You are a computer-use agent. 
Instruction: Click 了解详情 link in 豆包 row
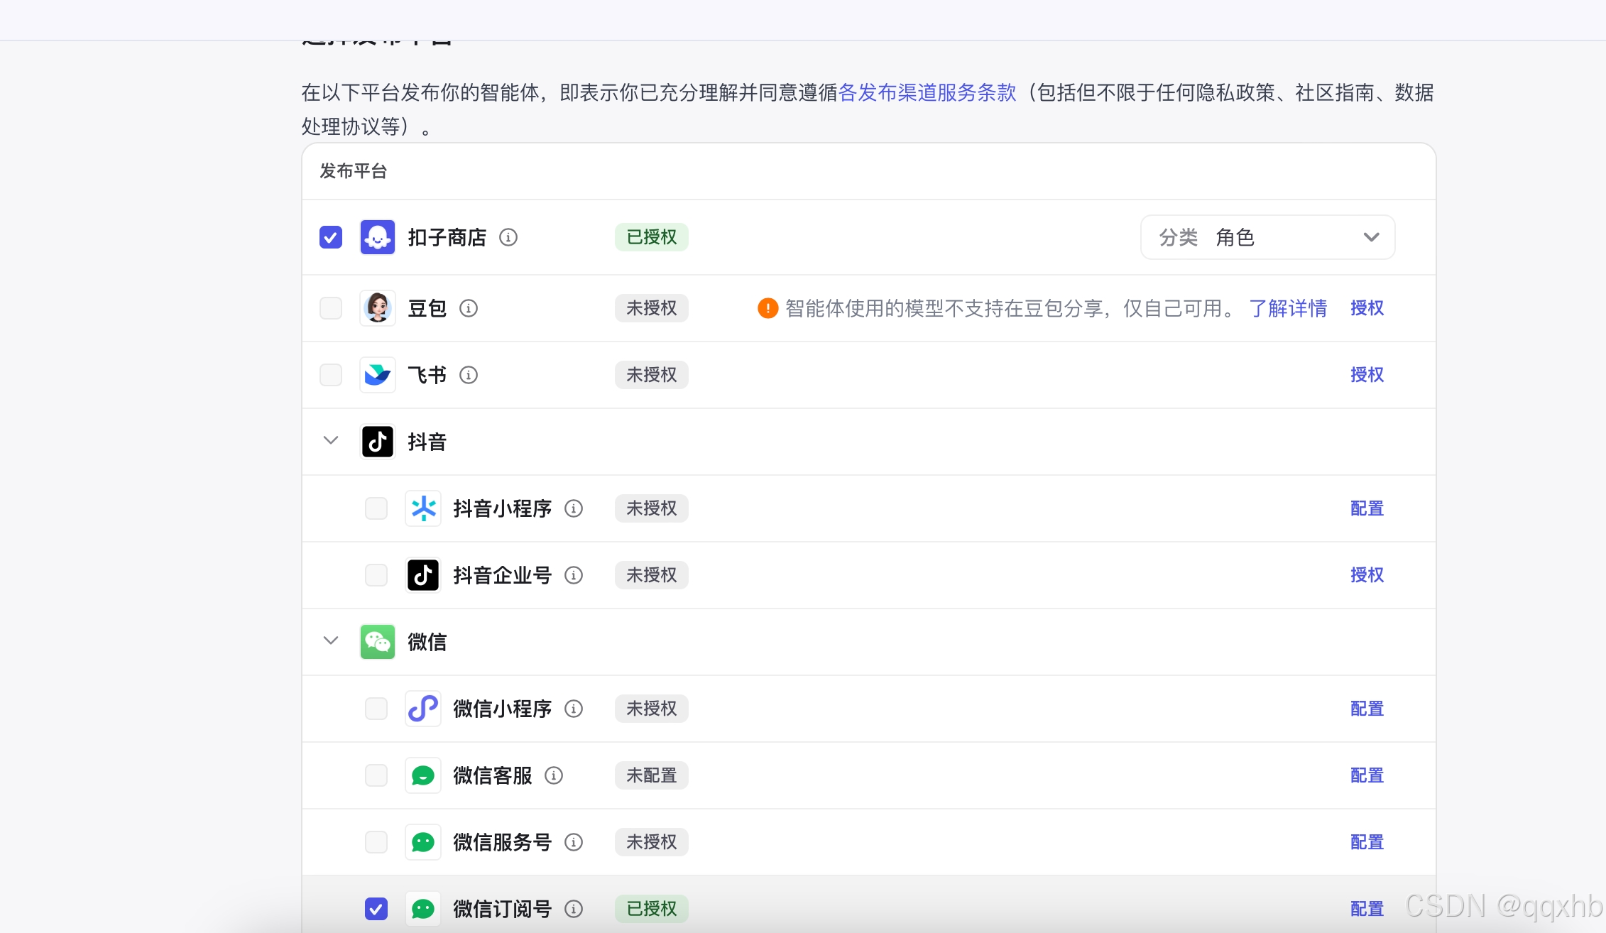[x=1288, y=308]
